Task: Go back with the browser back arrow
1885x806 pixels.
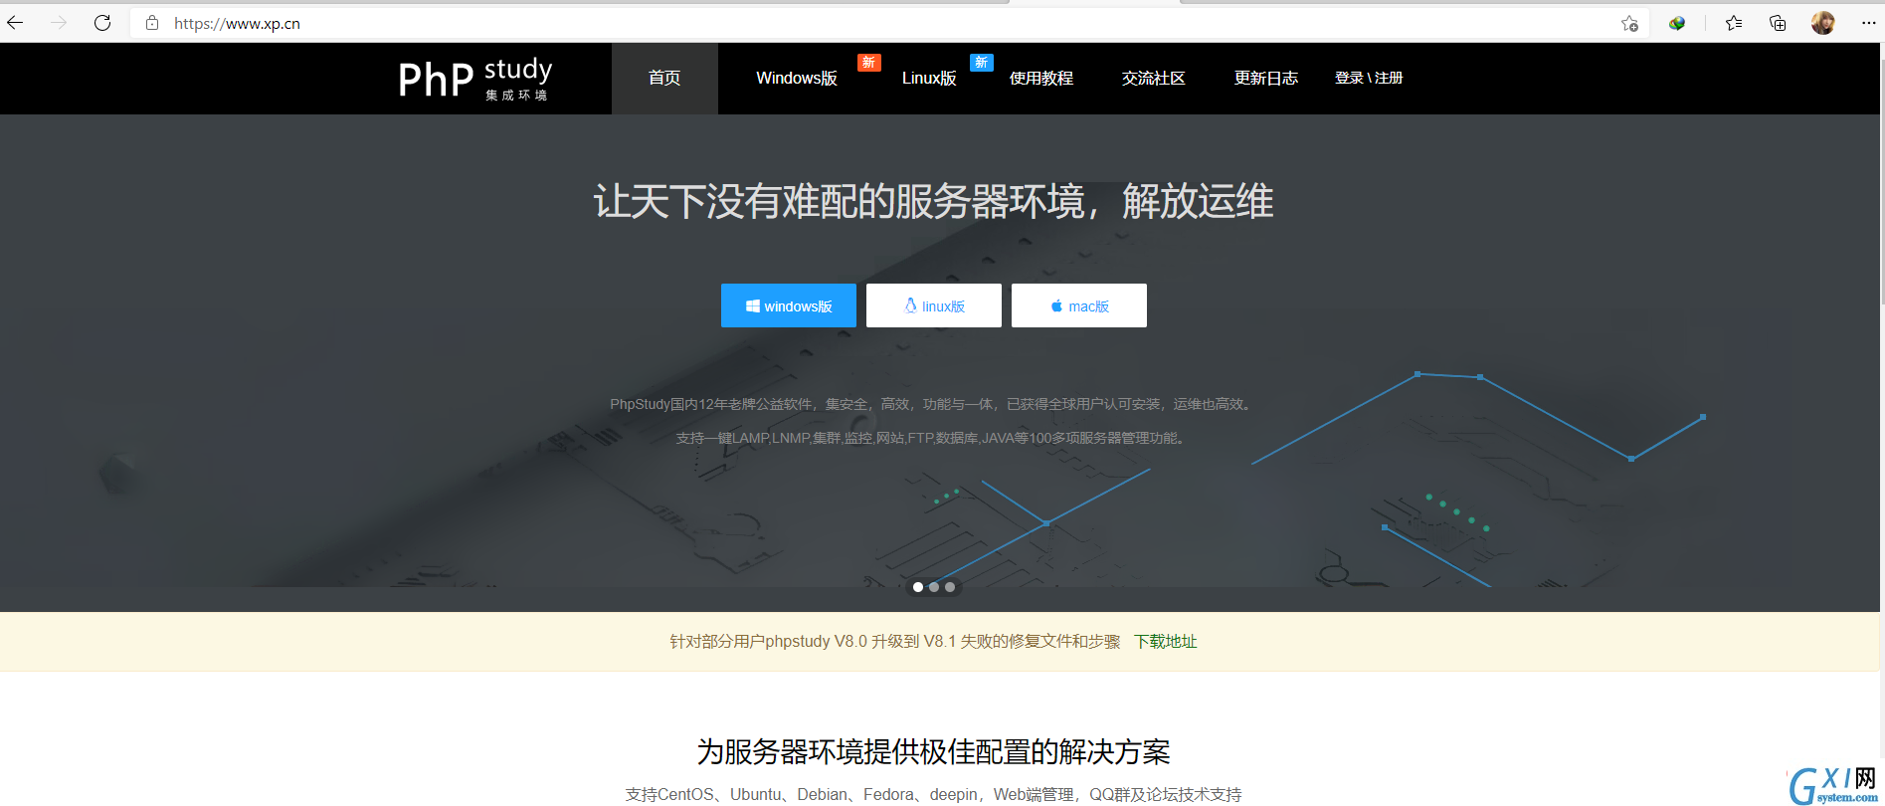Action: click(x=15, y=23)
